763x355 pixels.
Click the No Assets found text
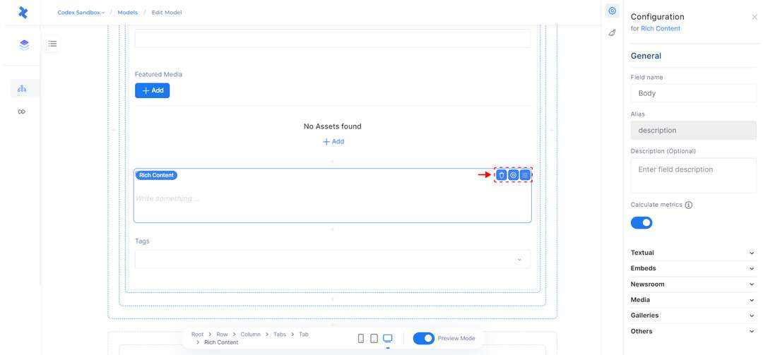332,126
